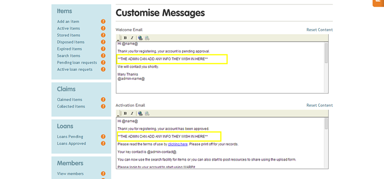The image size is (384, 179).
Task: Open Stored items page
Action: tap(69, 35)
